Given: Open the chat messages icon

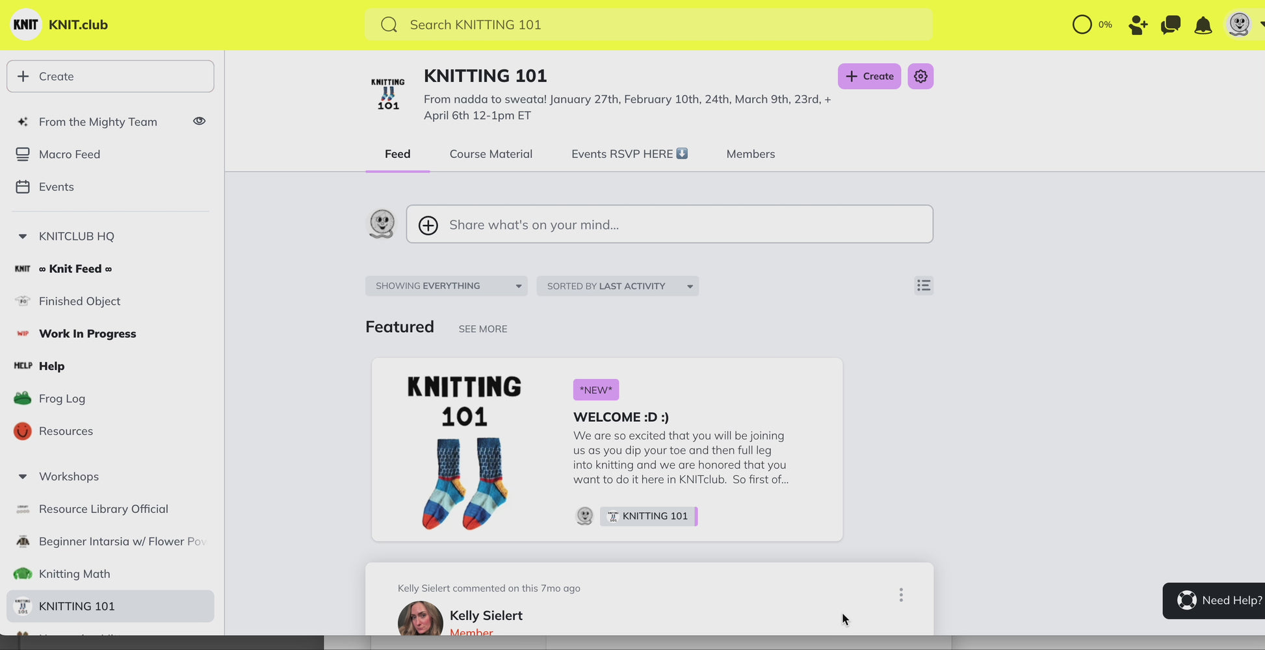Looking at the screenshot, I should pyautogui.click(x=1170, y=25).
